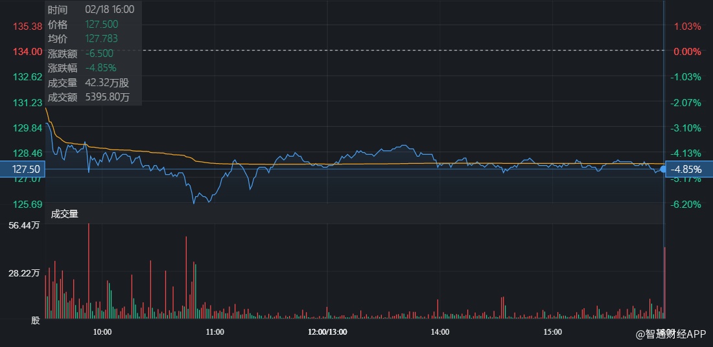Click the 均价 127.783 row in the tooltip

coord(92,39)
